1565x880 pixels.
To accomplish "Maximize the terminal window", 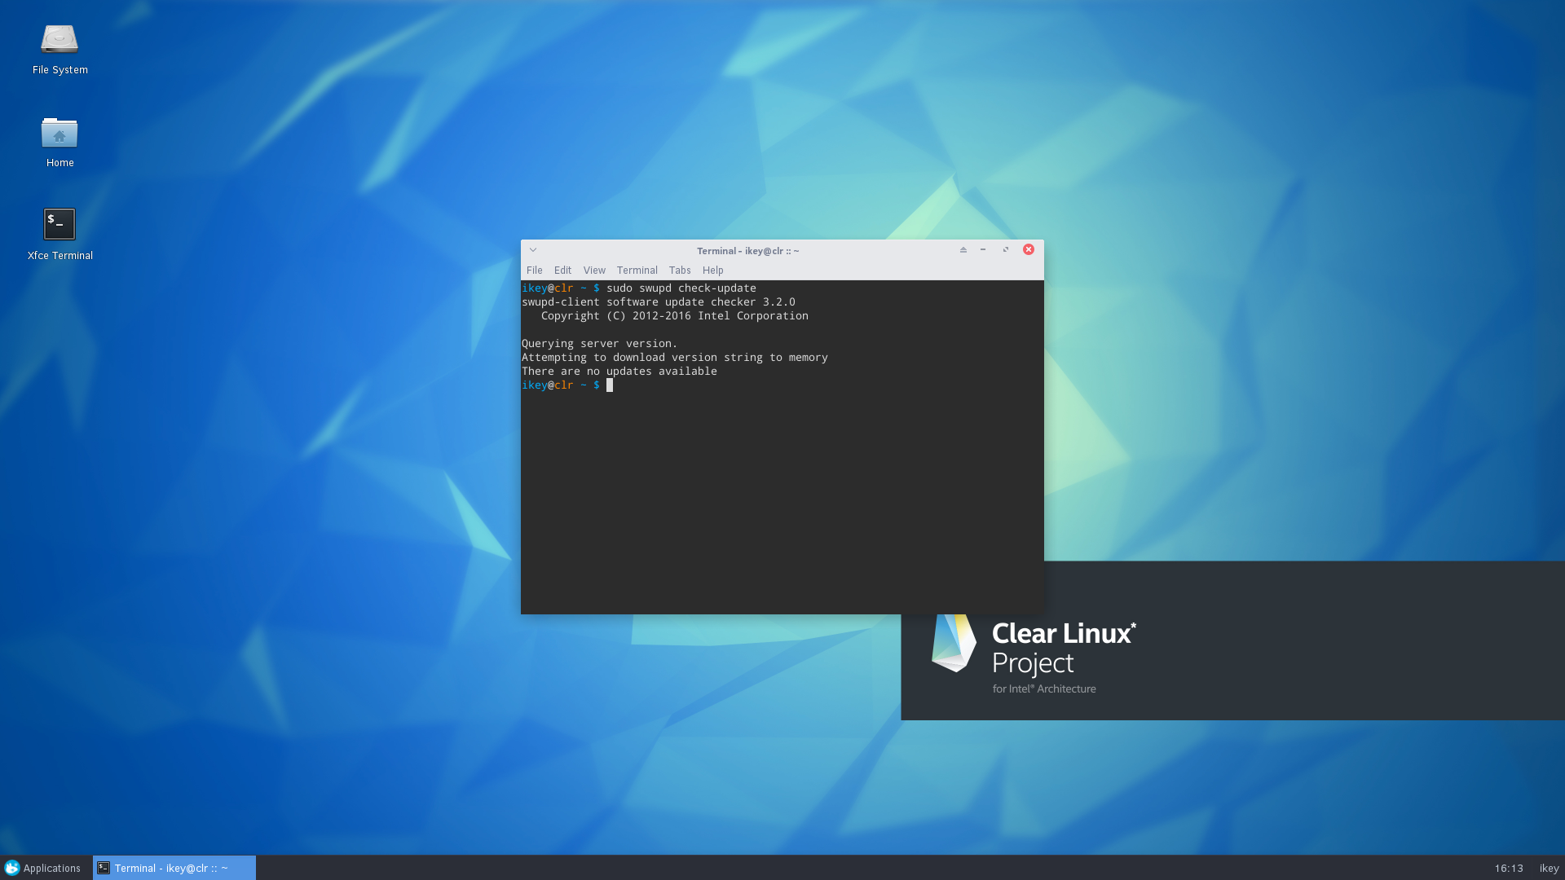I will point(1006,250).
